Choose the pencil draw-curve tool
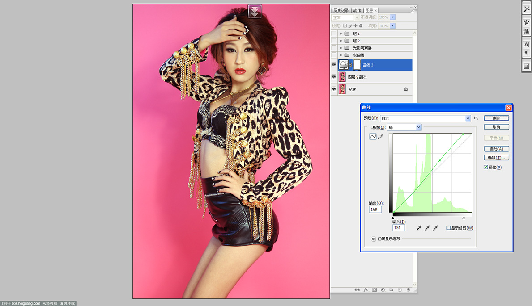The image size is (532, 306). [380, 137]
